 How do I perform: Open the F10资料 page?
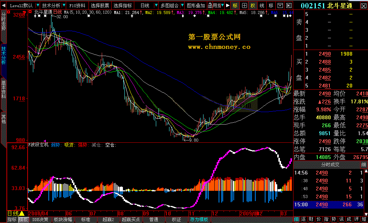[78, 5]
